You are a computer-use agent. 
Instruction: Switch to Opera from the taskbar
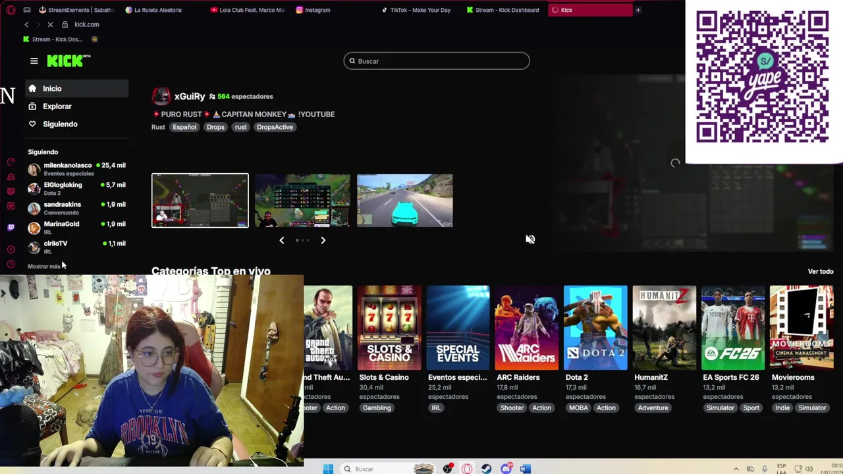tap(467, 469)
